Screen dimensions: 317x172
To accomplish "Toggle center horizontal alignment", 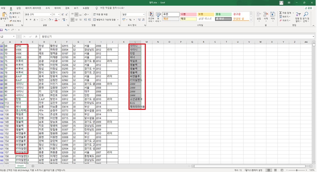I will pos(76,20).
